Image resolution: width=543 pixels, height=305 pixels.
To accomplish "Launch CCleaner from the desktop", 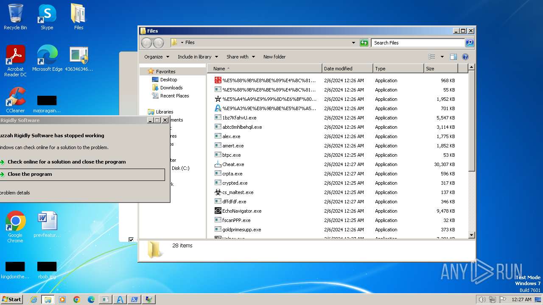I will coord(15,100).
